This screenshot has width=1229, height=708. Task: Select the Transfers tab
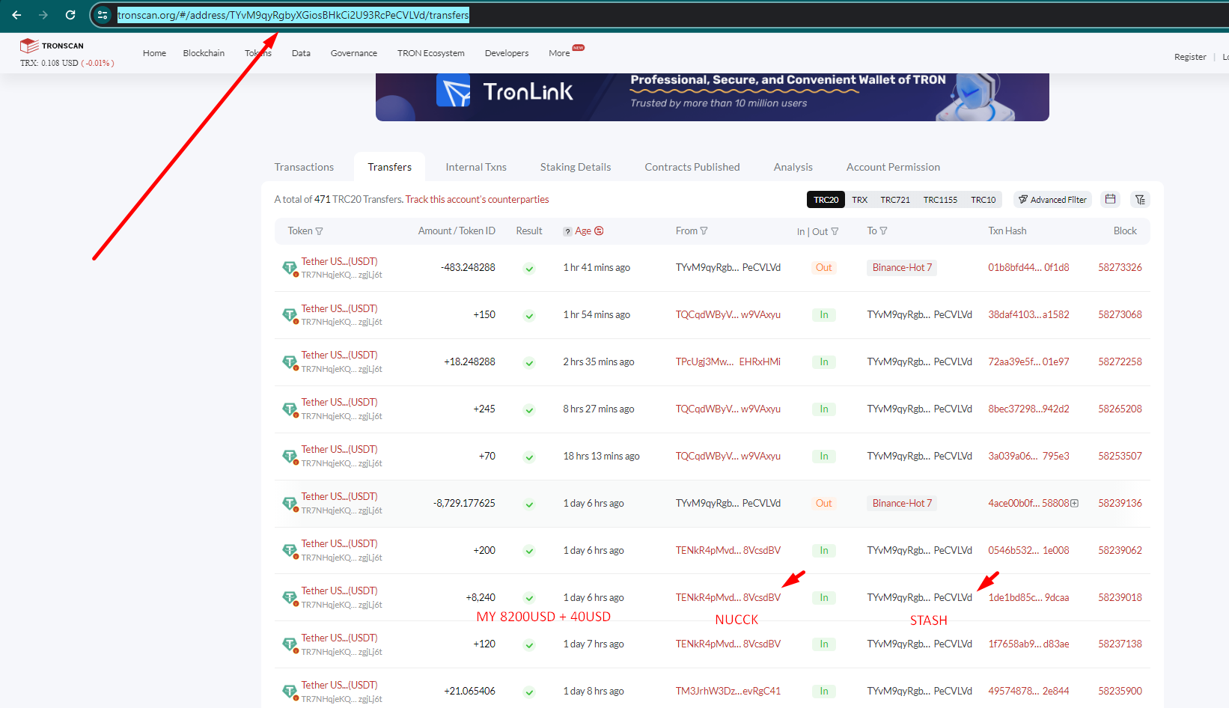(389, 167)
